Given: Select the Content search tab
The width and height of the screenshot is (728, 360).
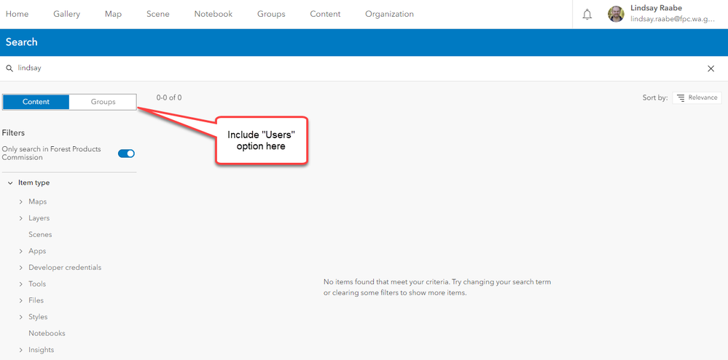Looking at the screenshot, I should tap(36, 102).
